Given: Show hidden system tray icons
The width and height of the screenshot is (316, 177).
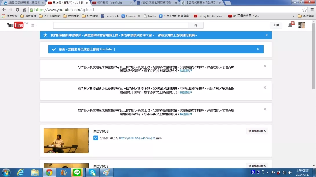Looking at the screenshot, I should pyautogui.click(x=267, y=173).
